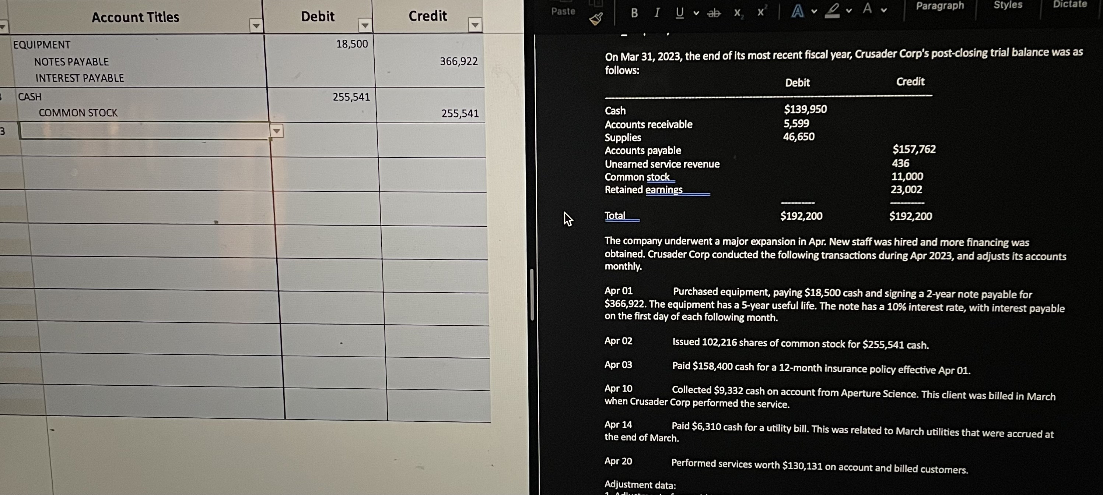This screenshot has width=1103, height=495.
Task: Toggle underline formatting
Action: pos(680,13)
